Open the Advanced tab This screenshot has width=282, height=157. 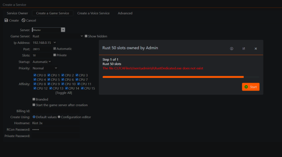tap(125, 13)
